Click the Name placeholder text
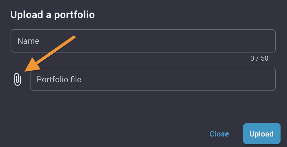This screenshot has height=147, width=287. [28, 41]
